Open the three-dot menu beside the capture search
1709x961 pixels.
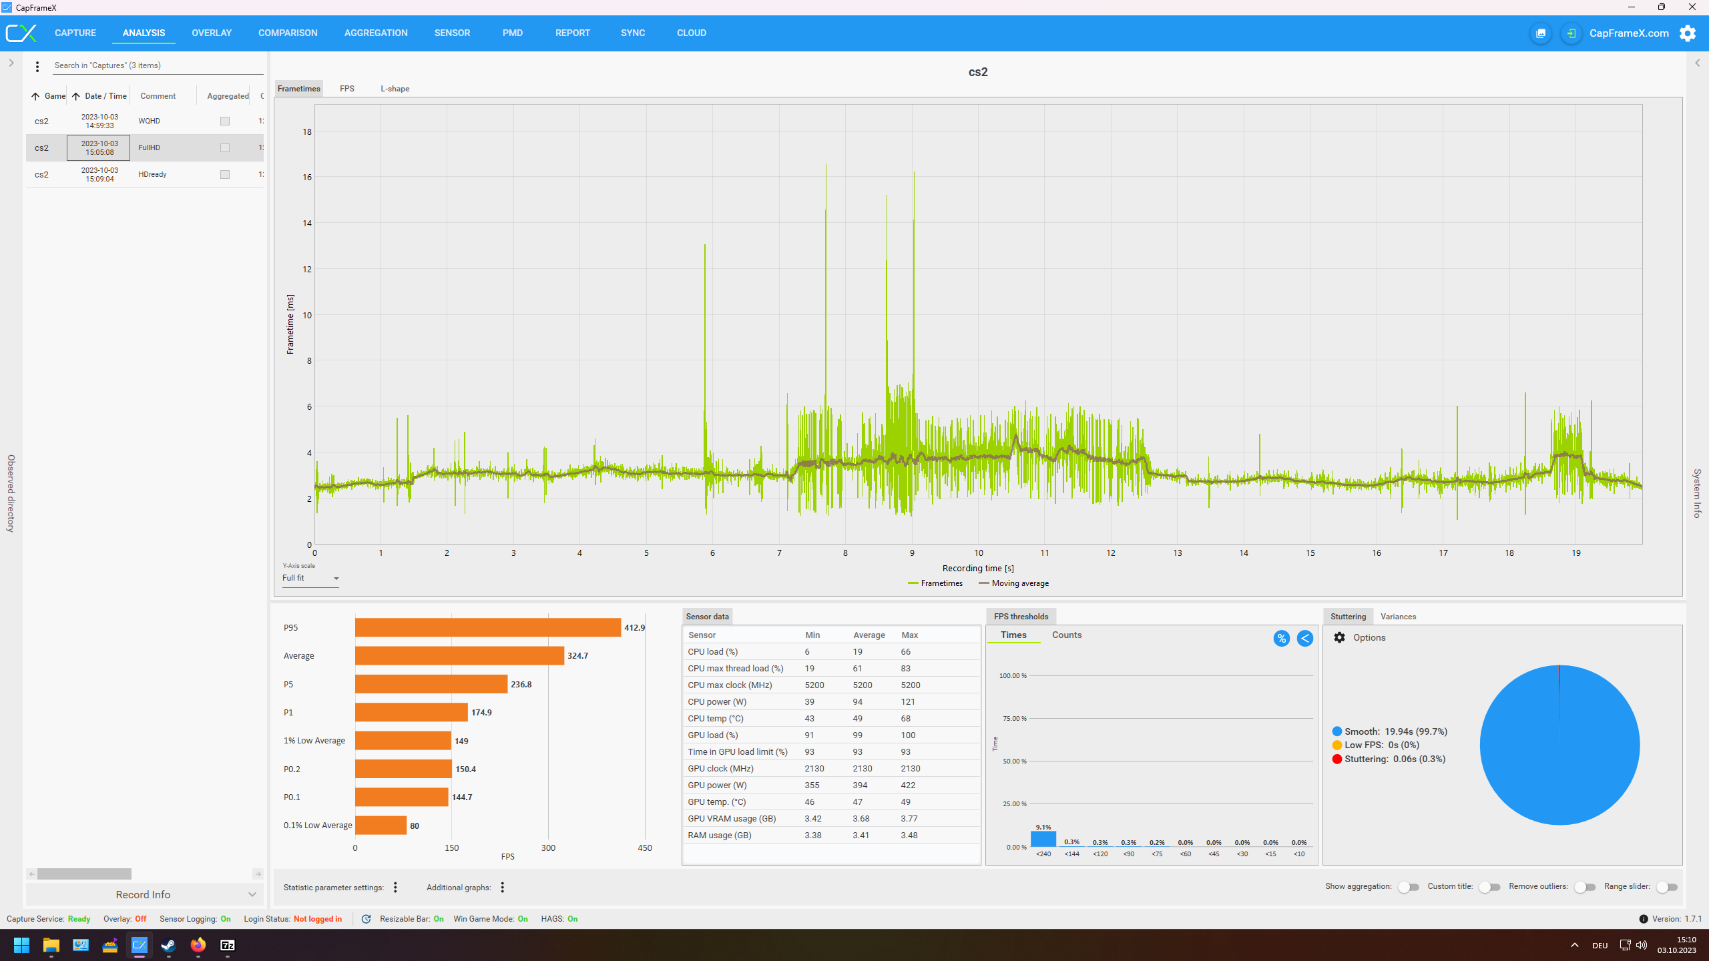(x=37, y=66)
